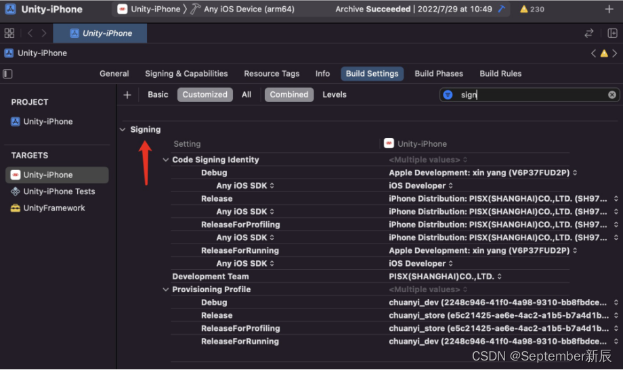Jump to next issue chevron
623x370 pixels.
point(615,53)
